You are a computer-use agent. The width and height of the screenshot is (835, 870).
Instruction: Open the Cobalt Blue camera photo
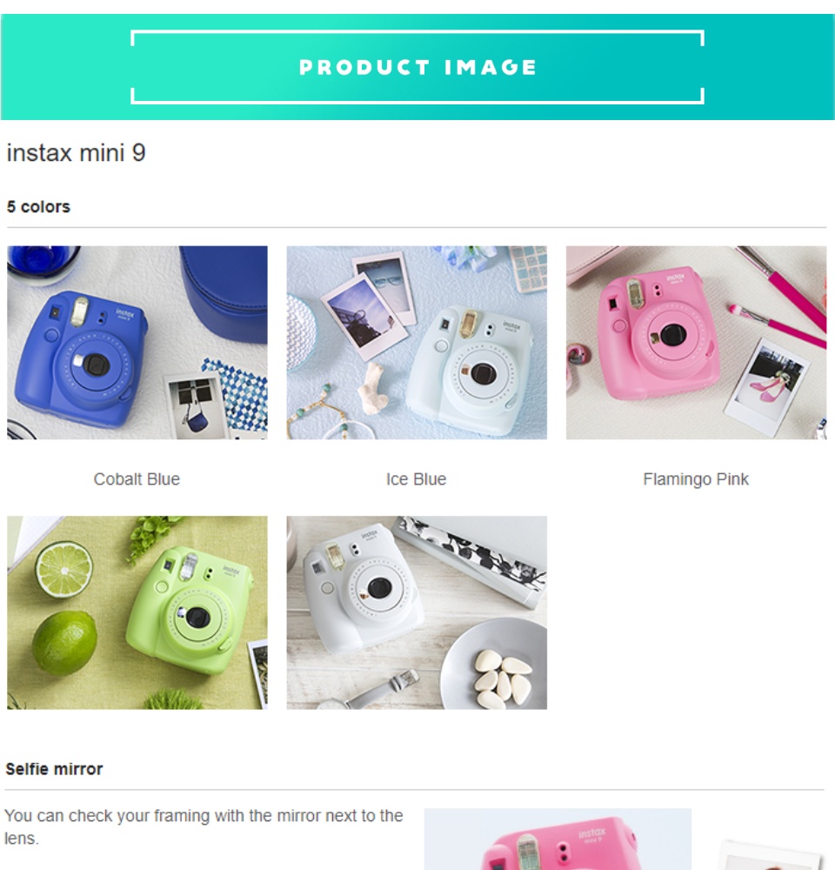[x=137, y=342]
